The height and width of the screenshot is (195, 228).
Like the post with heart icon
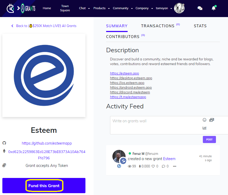(153, 166)
